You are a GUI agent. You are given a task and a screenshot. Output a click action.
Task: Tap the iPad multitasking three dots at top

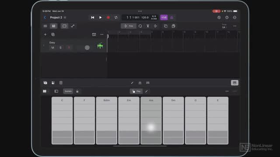140,11
